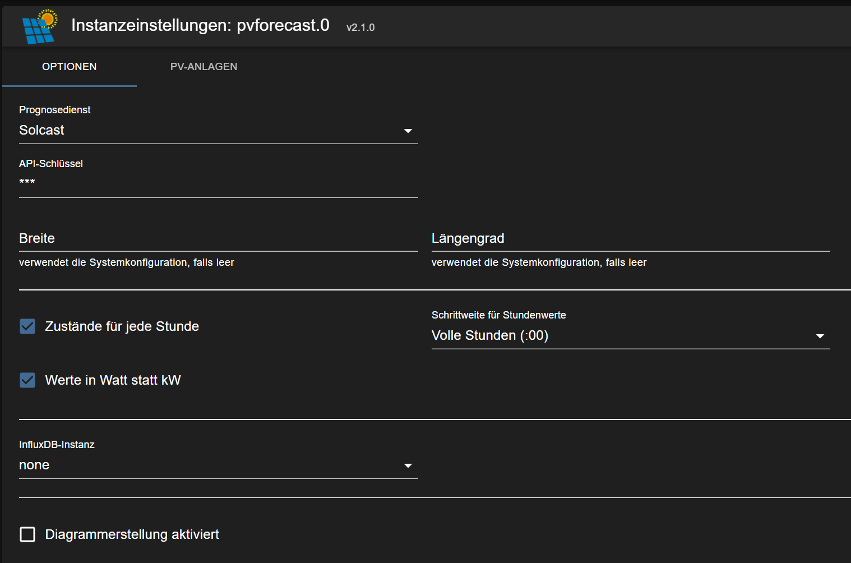This screenshot has width=851, height=563.
Task: Enable Diagrammerstellung aktiviert checkbox
Action: click(x=27, y=534)
